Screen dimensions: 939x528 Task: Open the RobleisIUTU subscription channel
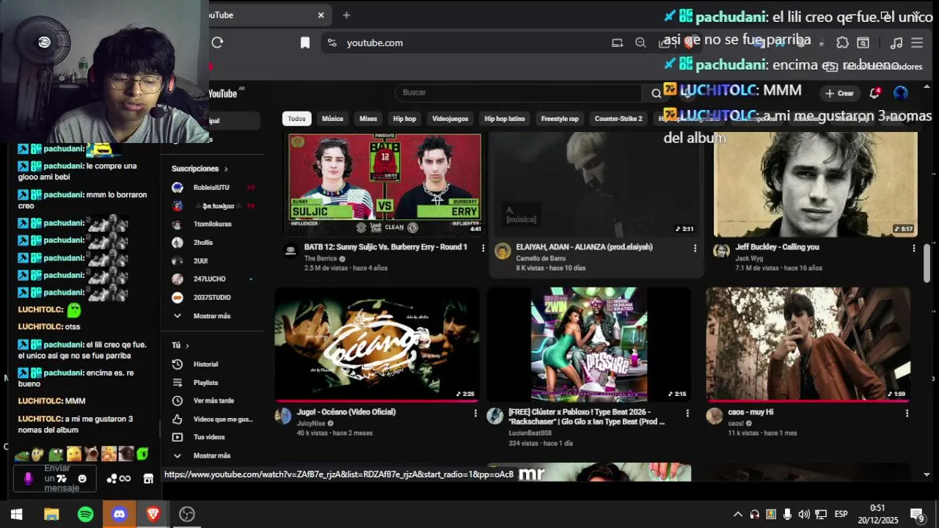[x=212, y=188]
